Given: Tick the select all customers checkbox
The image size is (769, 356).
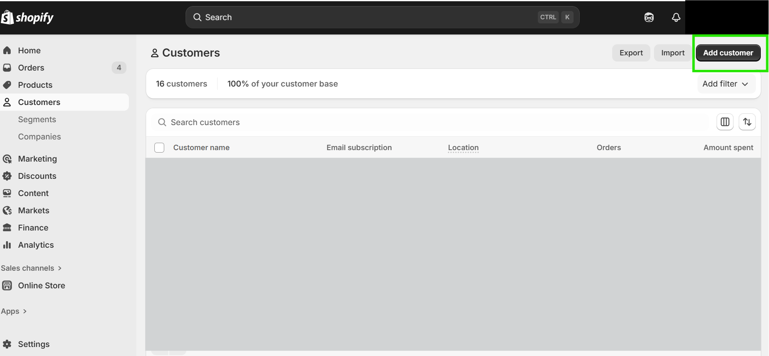Looking at the screenshot, I should (x=159, y=148).
